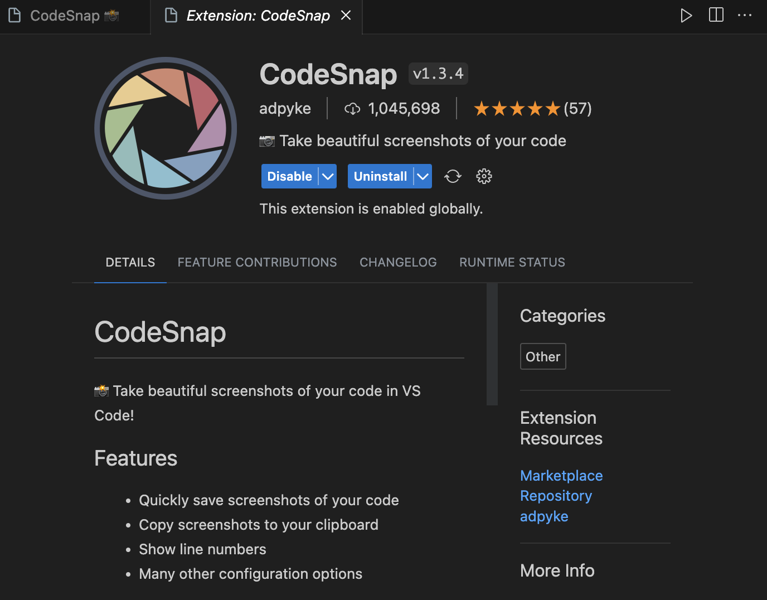Click the details pane vertical scrollbar

click(x=492, y=343)
